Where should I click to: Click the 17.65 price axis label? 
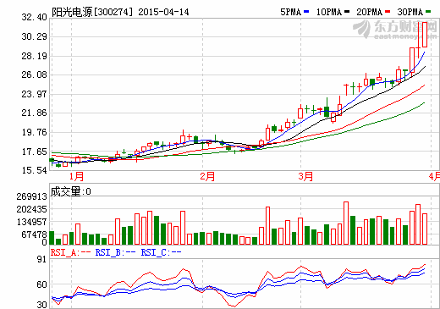[x=34, y=152]
